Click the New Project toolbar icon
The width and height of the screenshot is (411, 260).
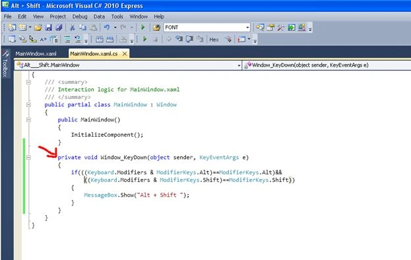[12, 27]
